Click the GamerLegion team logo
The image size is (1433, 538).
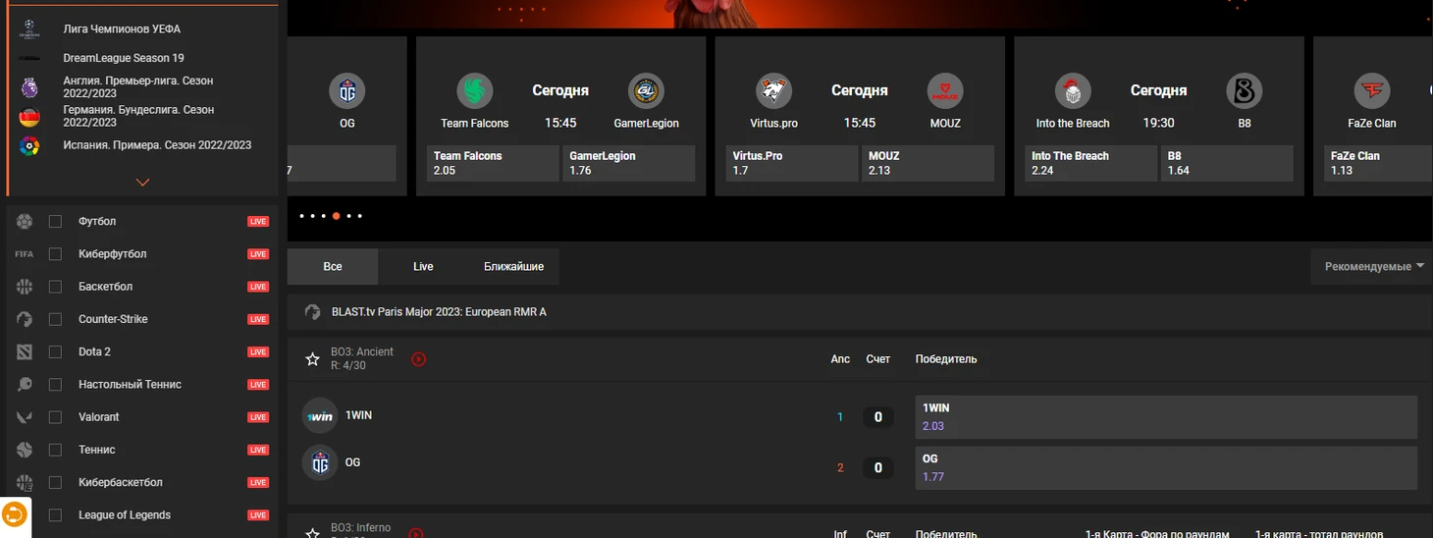point(647,91)
